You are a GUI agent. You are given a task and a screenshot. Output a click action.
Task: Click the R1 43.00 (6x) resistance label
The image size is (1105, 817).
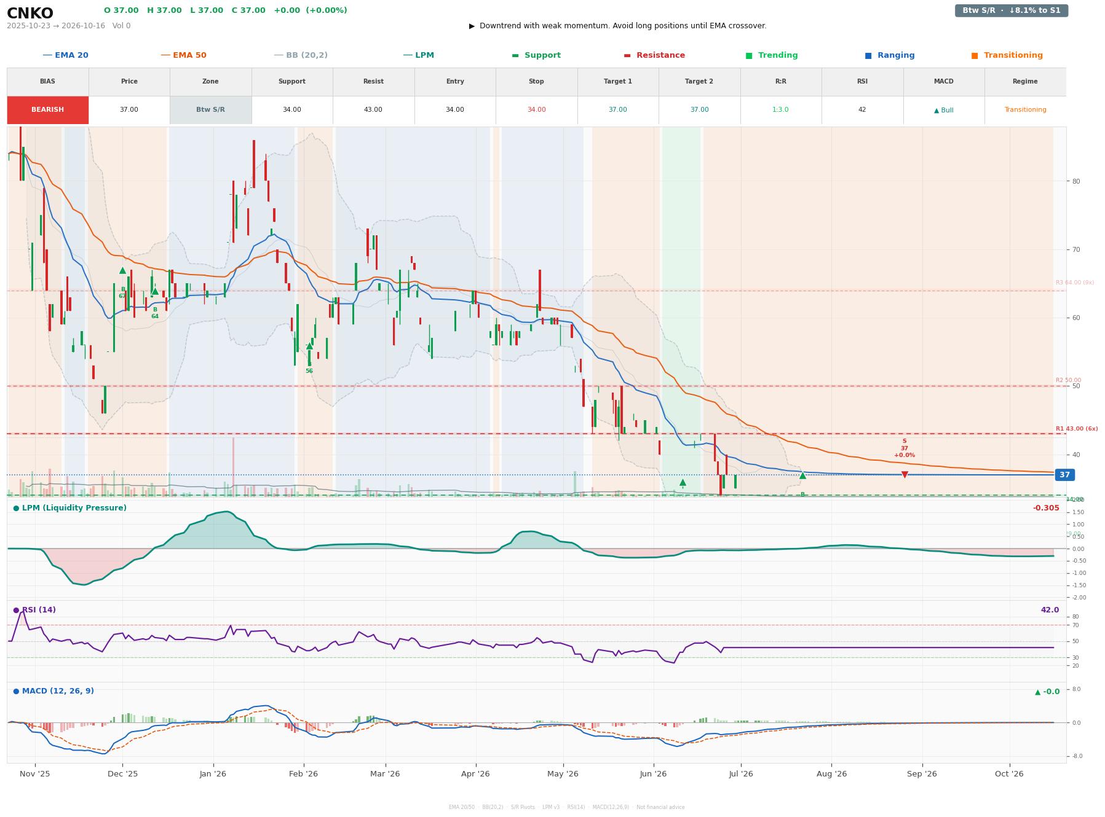click(1076, 429)
